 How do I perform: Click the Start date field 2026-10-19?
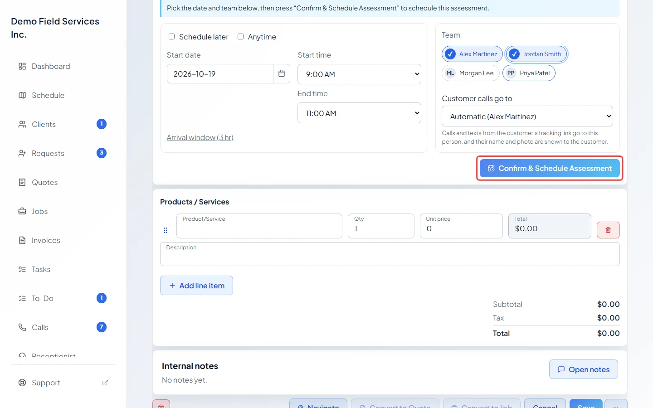[220, 73]
